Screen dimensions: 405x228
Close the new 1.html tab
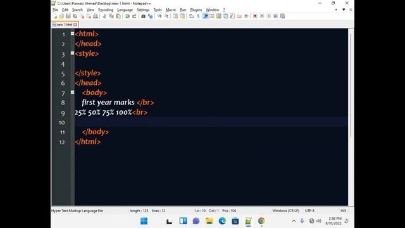pyautogui.click(x=75, y=25)
